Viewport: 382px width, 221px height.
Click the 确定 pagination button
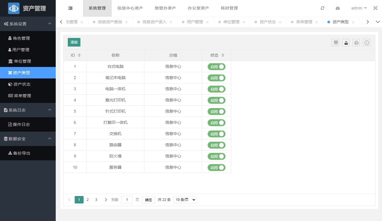(x=148, y=200)
